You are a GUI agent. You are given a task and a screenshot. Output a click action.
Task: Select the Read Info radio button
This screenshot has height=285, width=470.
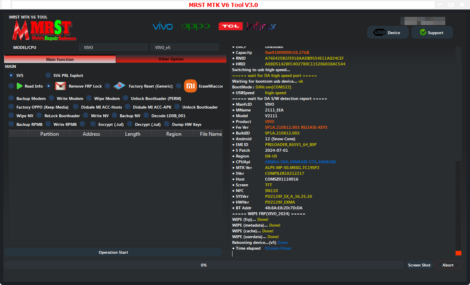(x=11, y=86)
